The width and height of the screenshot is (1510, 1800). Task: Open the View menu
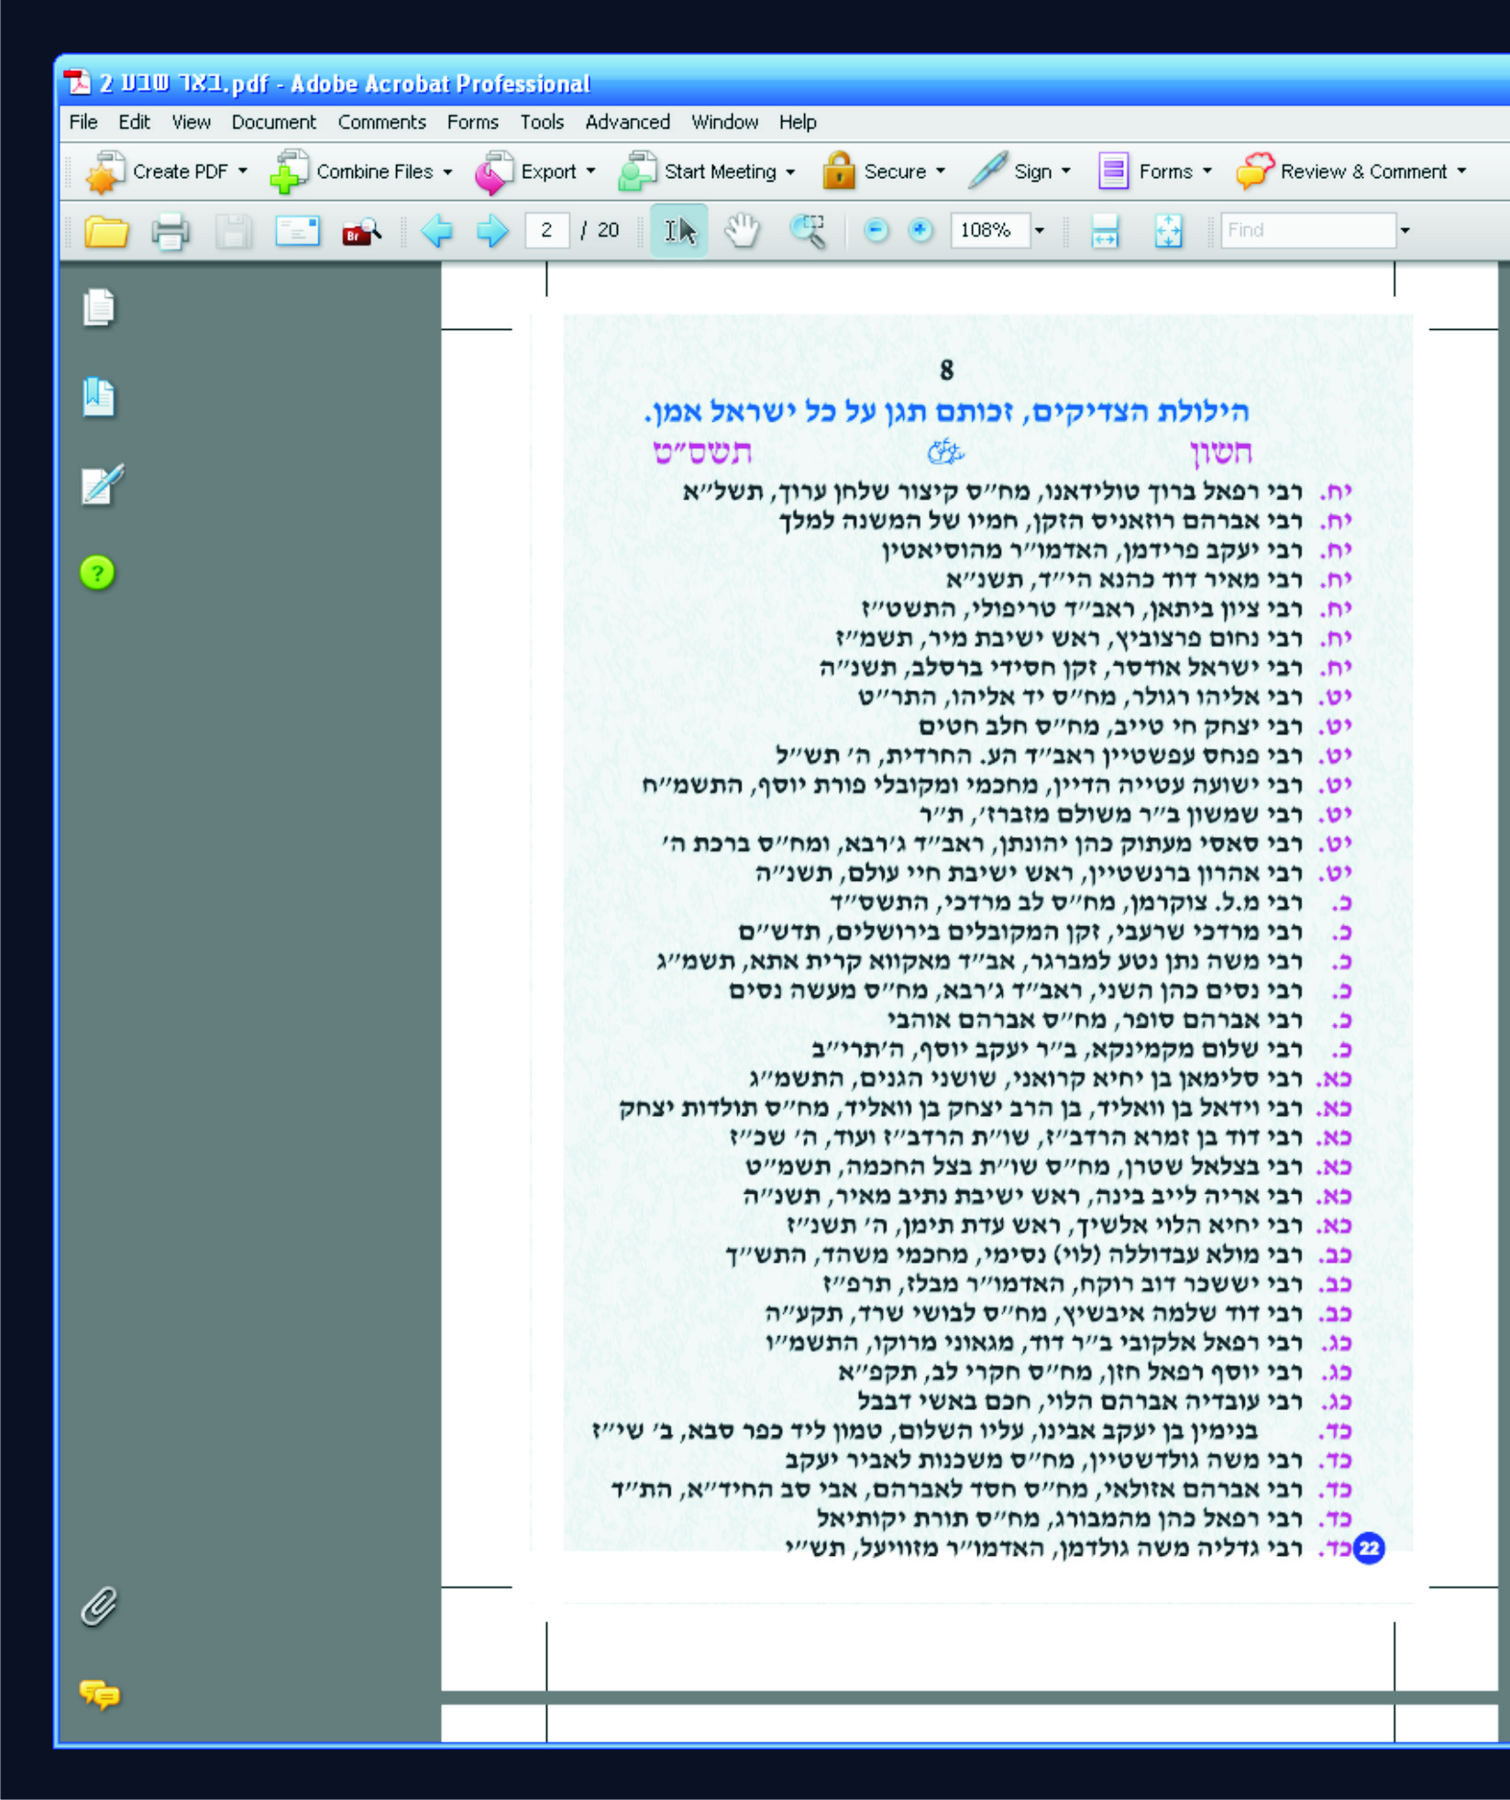click(191, 122)
